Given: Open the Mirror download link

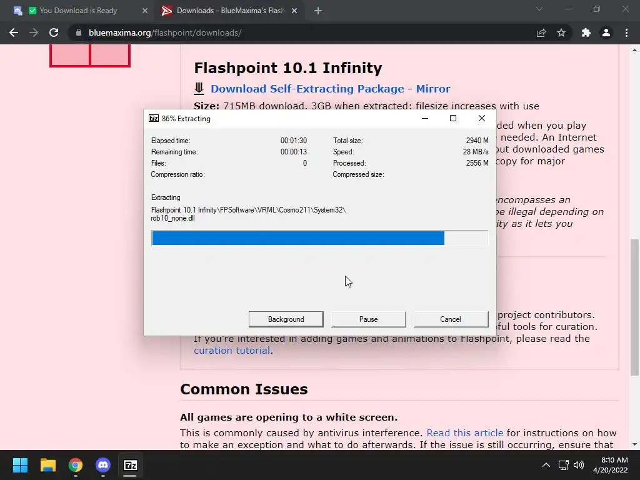Looking at the screenshot, I should 433,89.
